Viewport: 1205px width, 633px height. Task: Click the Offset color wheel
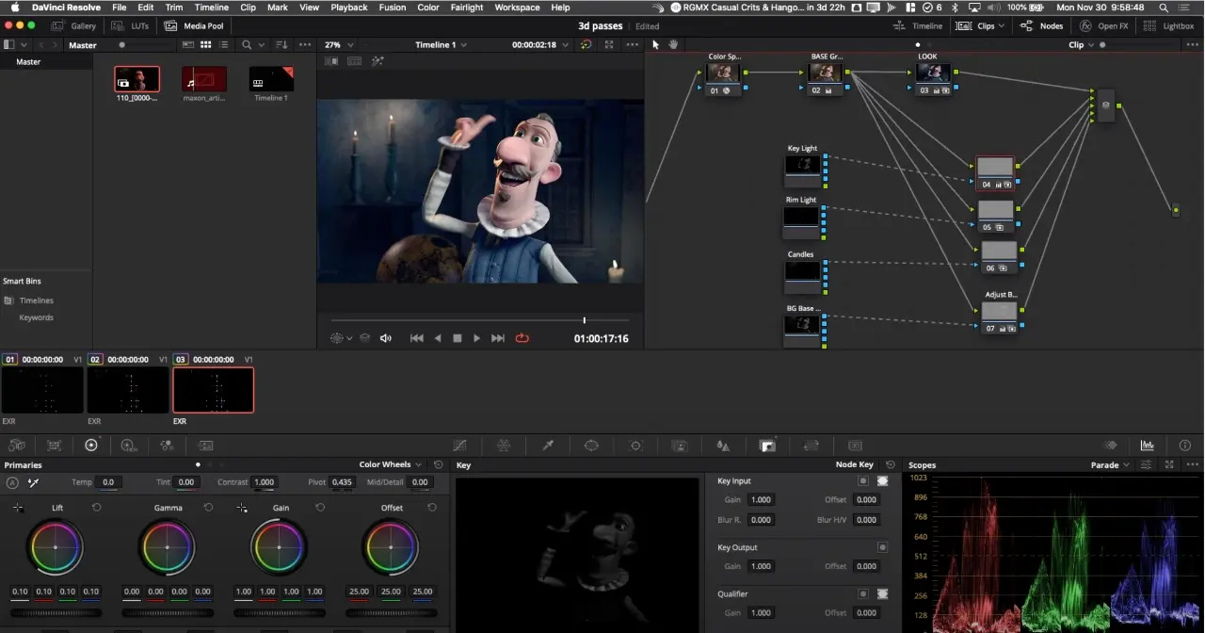391,547
